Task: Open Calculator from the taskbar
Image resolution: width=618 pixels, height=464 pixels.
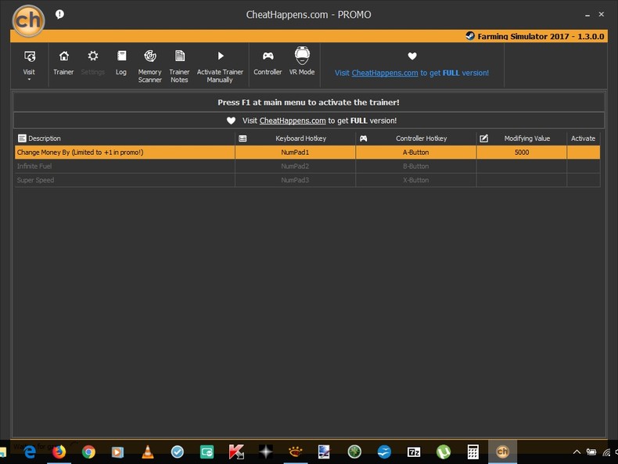Action: [x=473, y=451]
